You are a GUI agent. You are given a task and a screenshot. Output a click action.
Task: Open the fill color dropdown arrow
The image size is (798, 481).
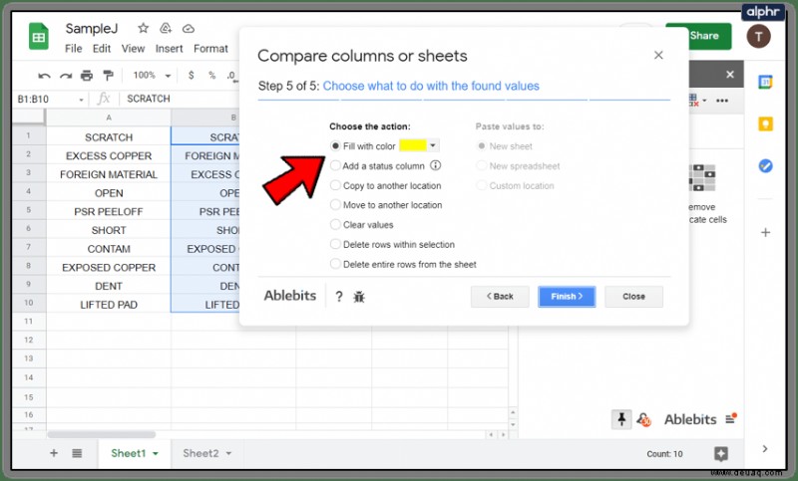[x=433, y=145]
